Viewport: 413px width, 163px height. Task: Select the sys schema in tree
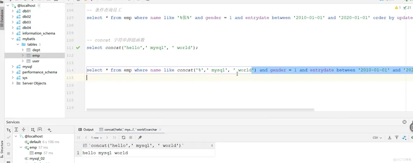(25, 77)
